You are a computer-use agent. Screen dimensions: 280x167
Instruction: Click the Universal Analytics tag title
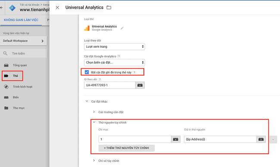point(84,7)
